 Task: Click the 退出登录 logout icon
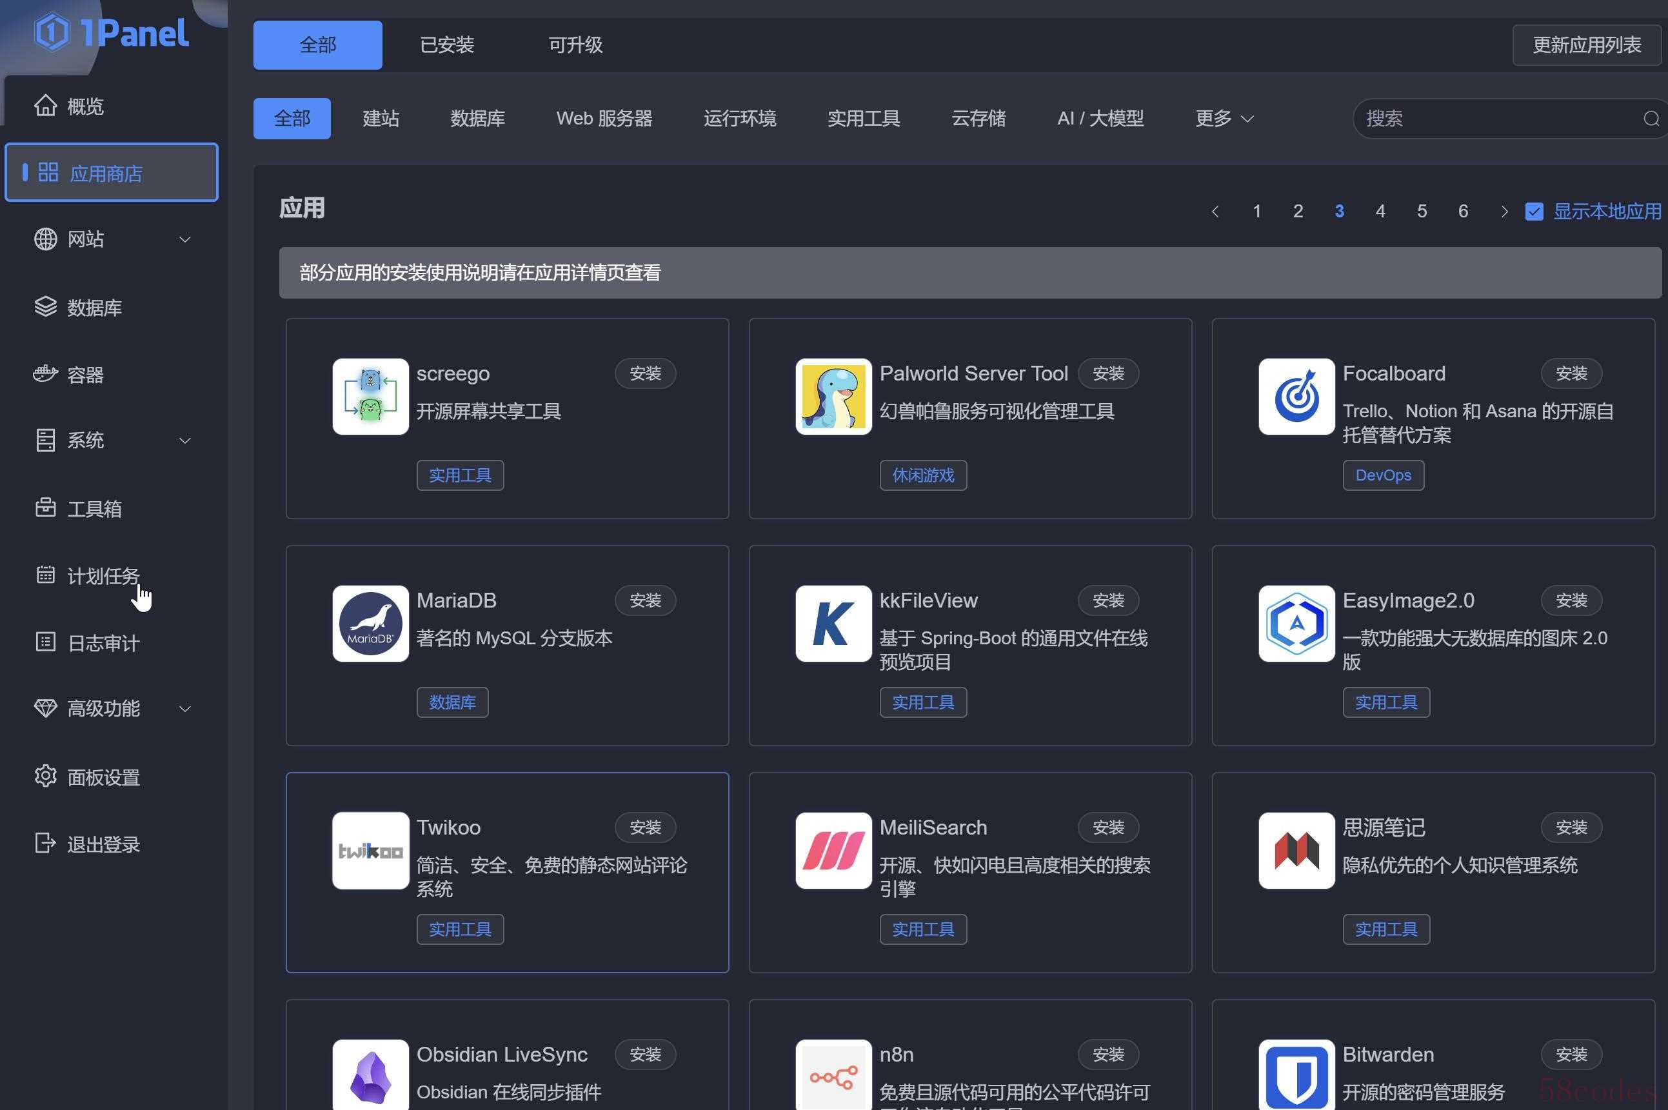(45, 843)
